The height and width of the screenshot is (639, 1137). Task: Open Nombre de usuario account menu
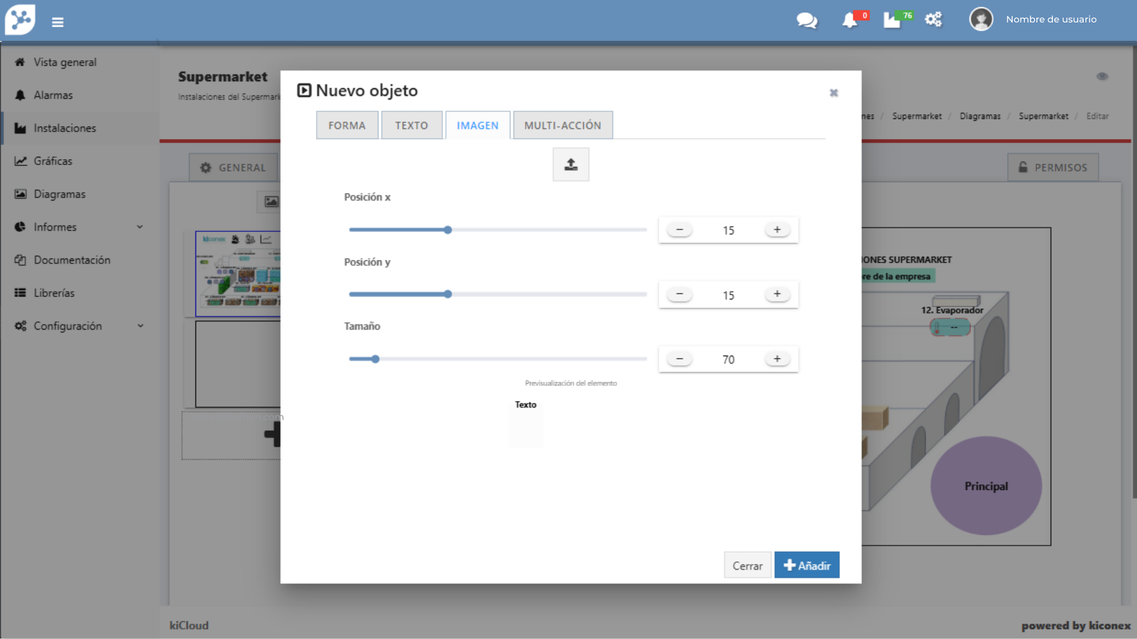(x=1051, y=20)
